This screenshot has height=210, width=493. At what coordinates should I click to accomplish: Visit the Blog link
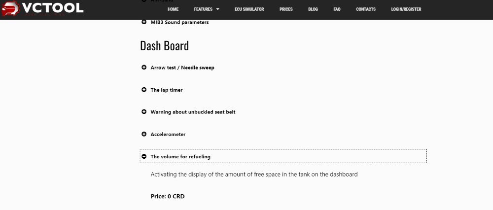coord(313,9)
